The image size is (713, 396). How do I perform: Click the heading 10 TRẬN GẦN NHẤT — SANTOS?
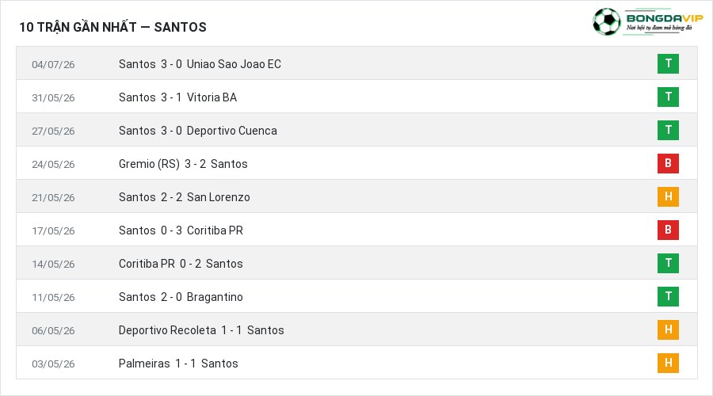(x=112, y=27)
